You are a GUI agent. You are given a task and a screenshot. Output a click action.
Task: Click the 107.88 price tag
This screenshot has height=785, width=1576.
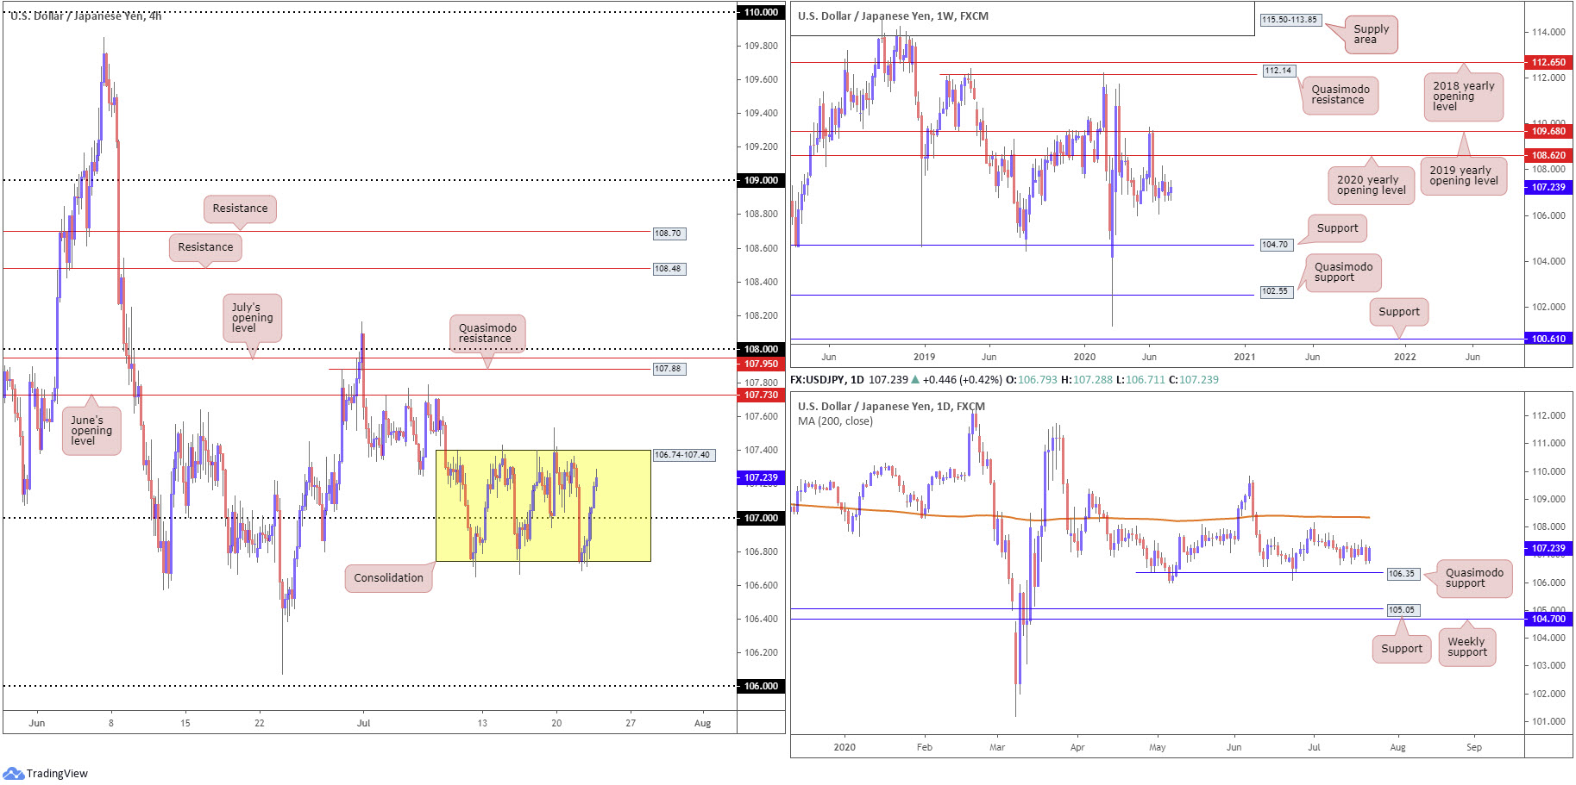[x=669, y=369]
